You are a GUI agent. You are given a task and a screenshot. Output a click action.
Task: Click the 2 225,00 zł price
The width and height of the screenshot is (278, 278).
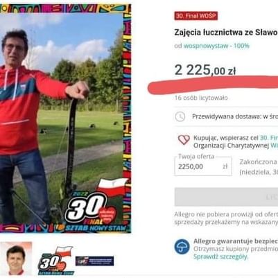[205, 70]
